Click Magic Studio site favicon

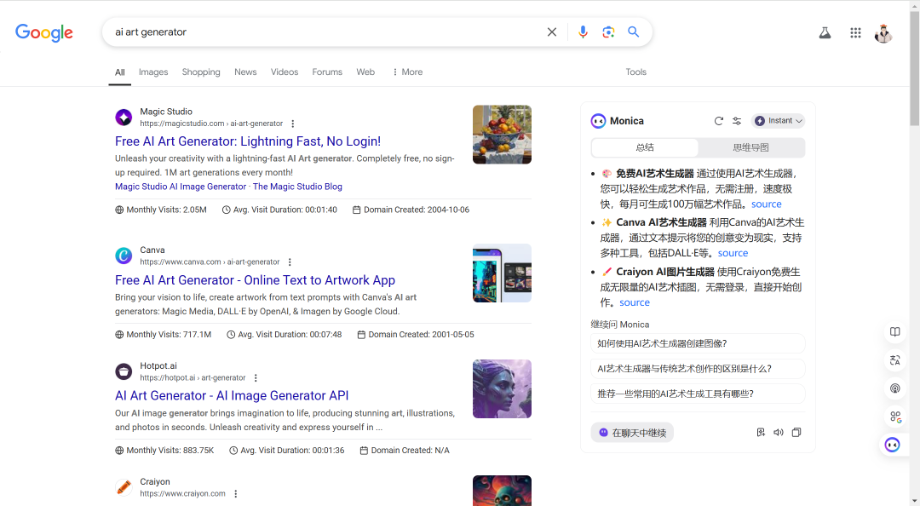[x=124, y=118]
